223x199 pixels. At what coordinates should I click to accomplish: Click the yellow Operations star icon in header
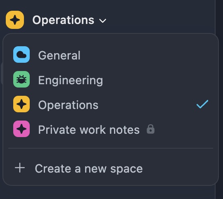point(15,20)
